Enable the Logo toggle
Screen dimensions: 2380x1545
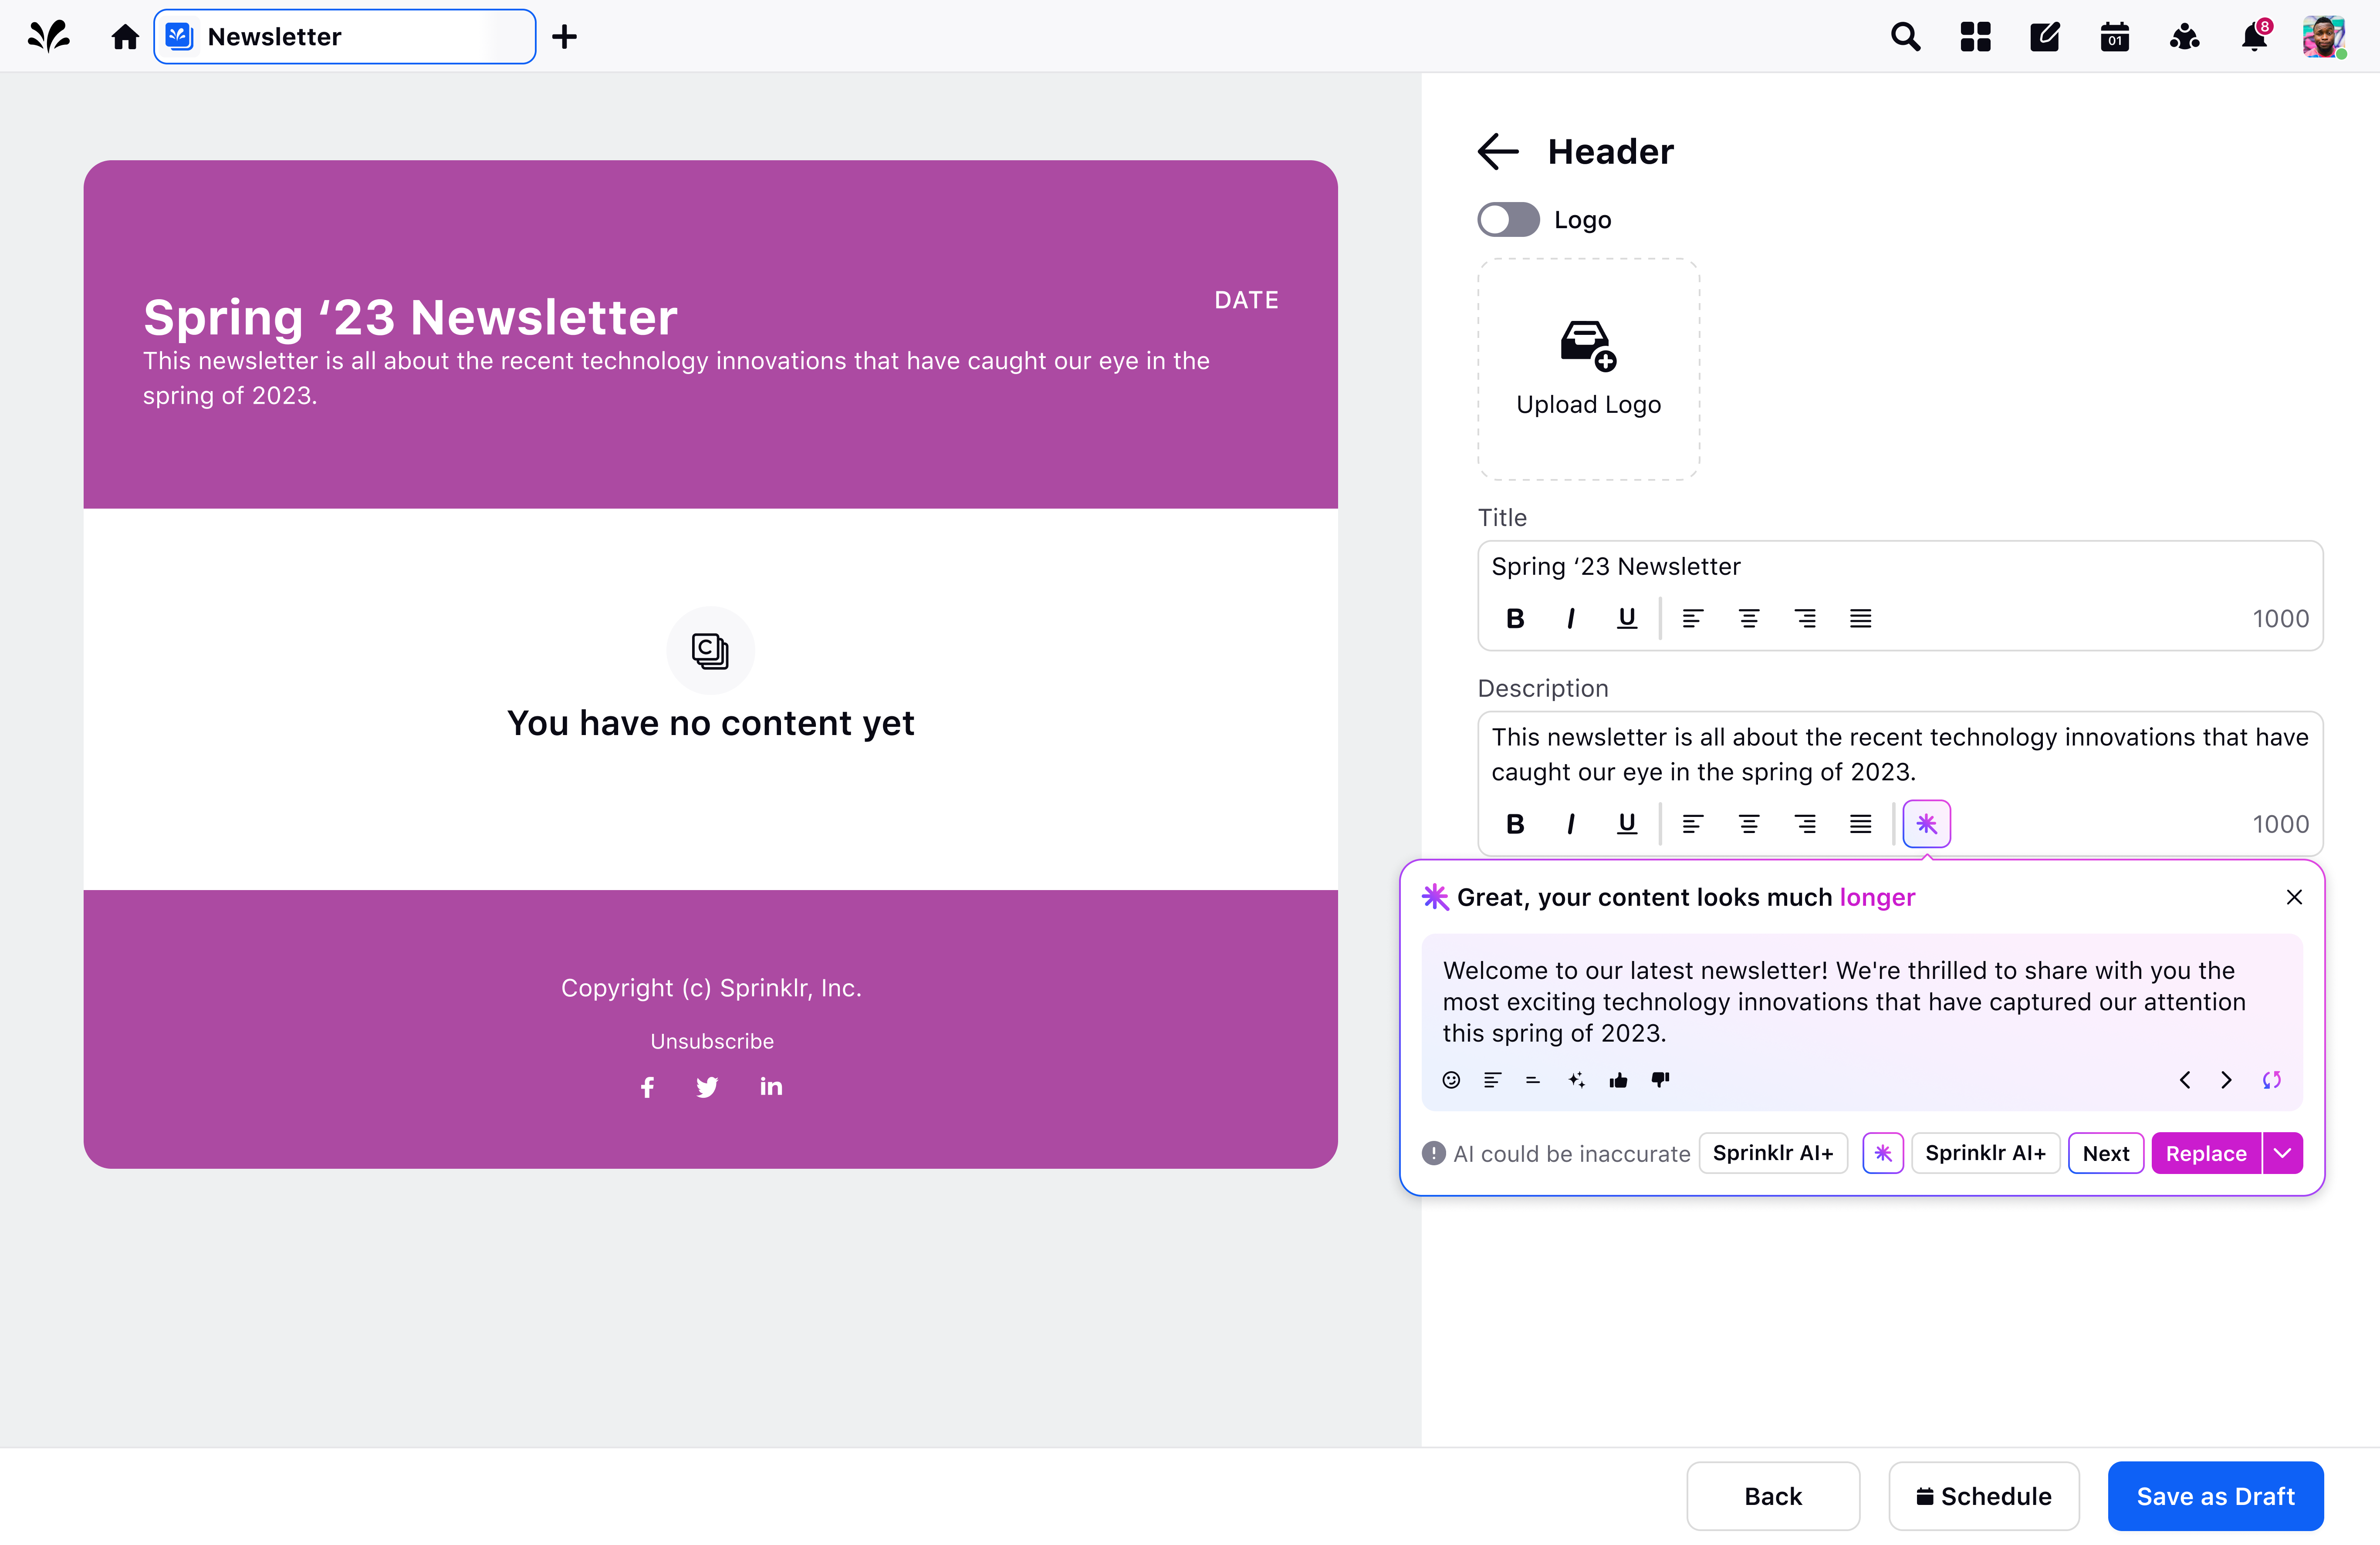[1508, 219]
